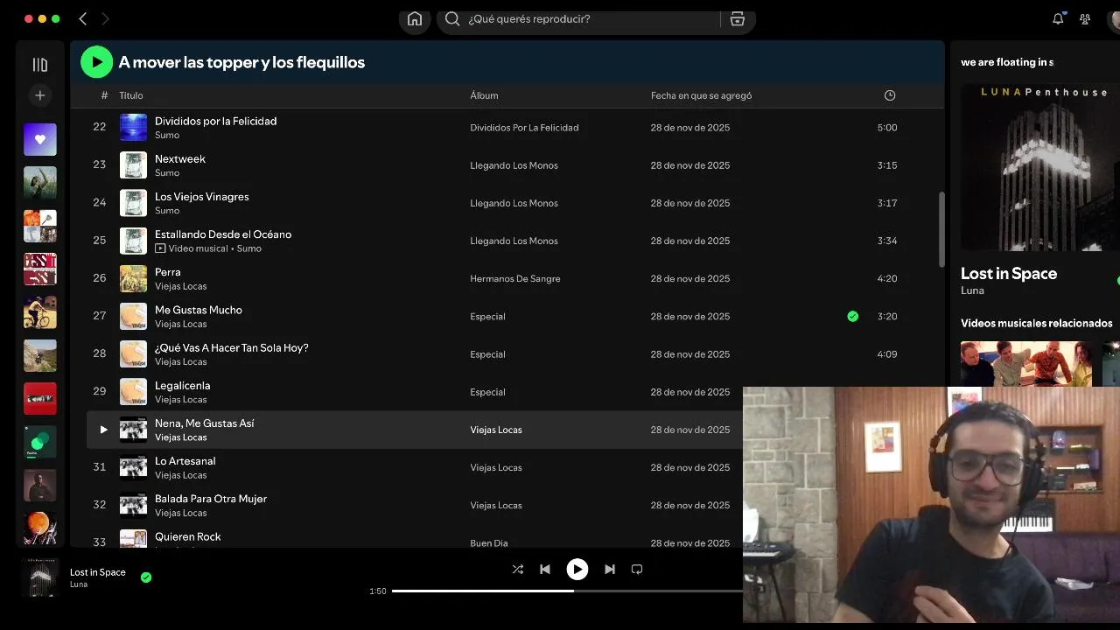Open 'Hermanos De Sangre' album link

point(515,279)
